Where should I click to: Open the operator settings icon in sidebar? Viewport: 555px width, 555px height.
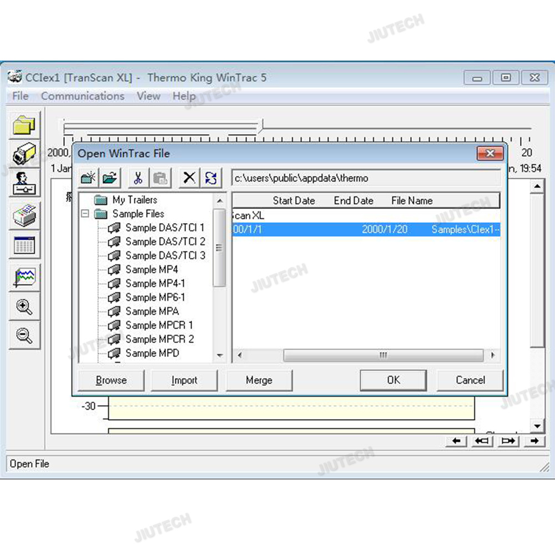24,183
